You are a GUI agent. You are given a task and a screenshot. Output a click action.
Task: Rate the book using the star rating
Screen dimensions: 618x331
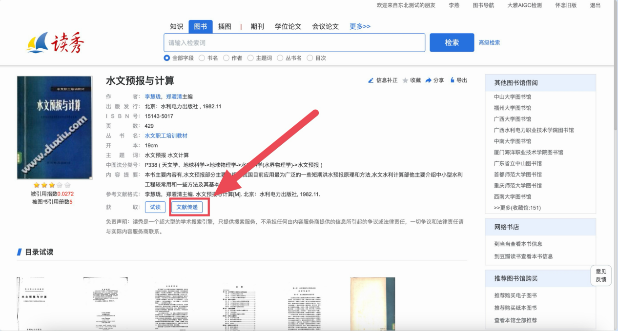click(52, 185)
